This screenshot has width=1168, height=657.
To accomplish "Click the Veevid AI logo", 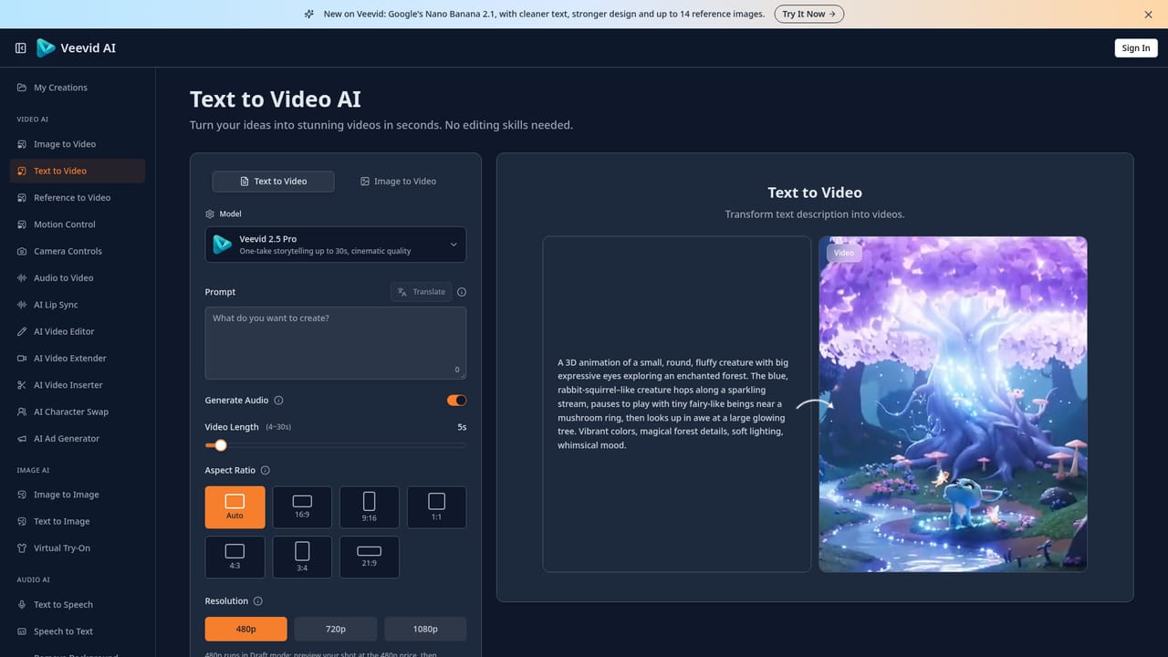I will [77, 48].
